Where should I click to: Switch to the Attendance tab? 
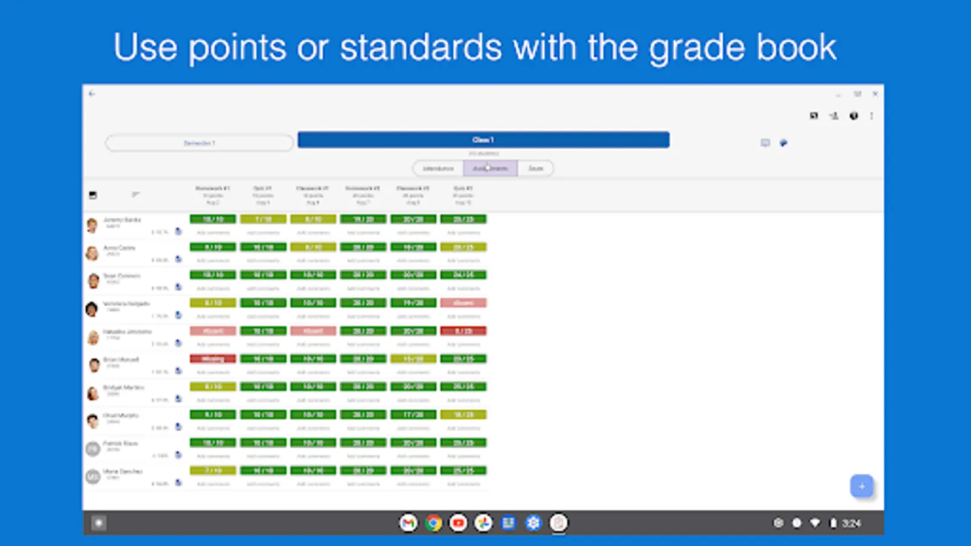pyautogui.click(x=438, y=168)
